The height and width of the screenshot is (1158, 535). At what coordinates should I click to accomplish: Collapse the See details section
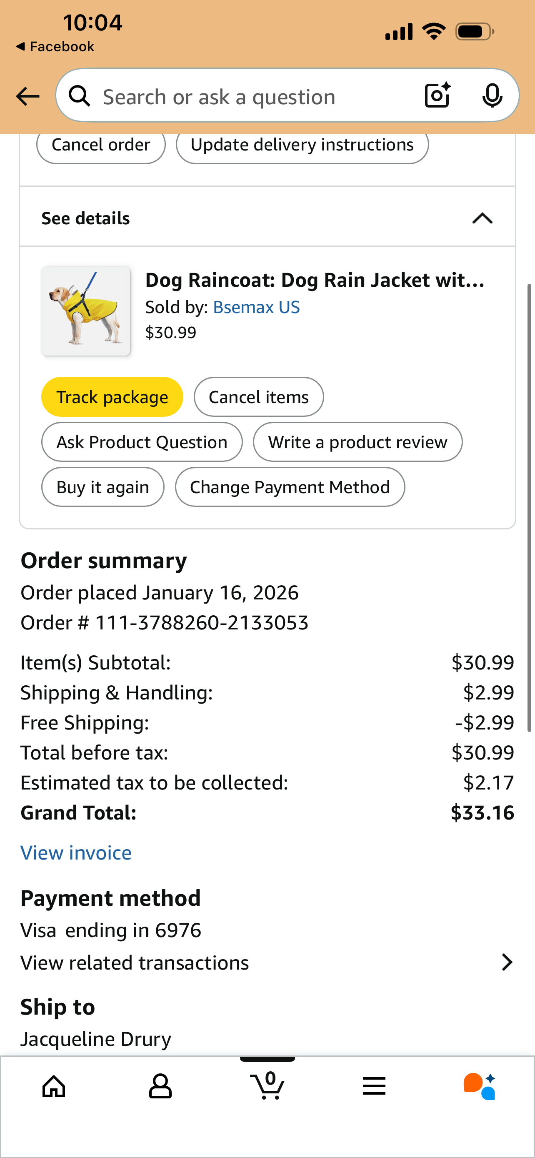point(482,218)
